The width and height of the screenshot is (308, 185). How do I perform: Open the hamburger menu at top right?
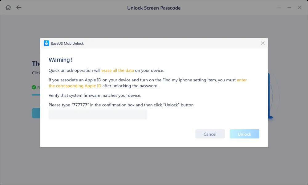point(279,7)
